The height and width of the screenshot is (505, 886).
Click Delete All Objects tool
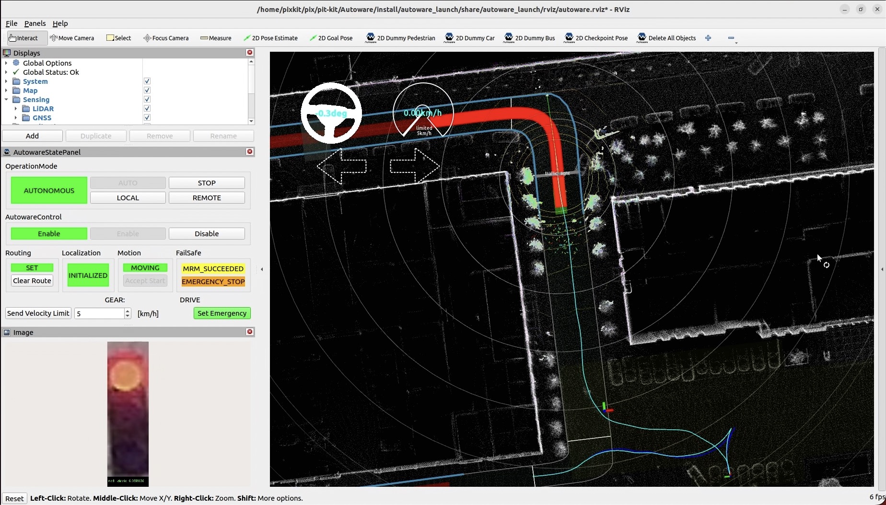point(666,38)
